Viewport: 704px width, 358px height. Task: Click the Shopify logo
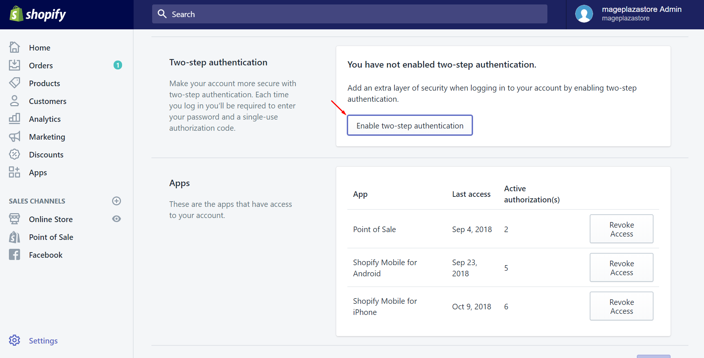(37, 14)
